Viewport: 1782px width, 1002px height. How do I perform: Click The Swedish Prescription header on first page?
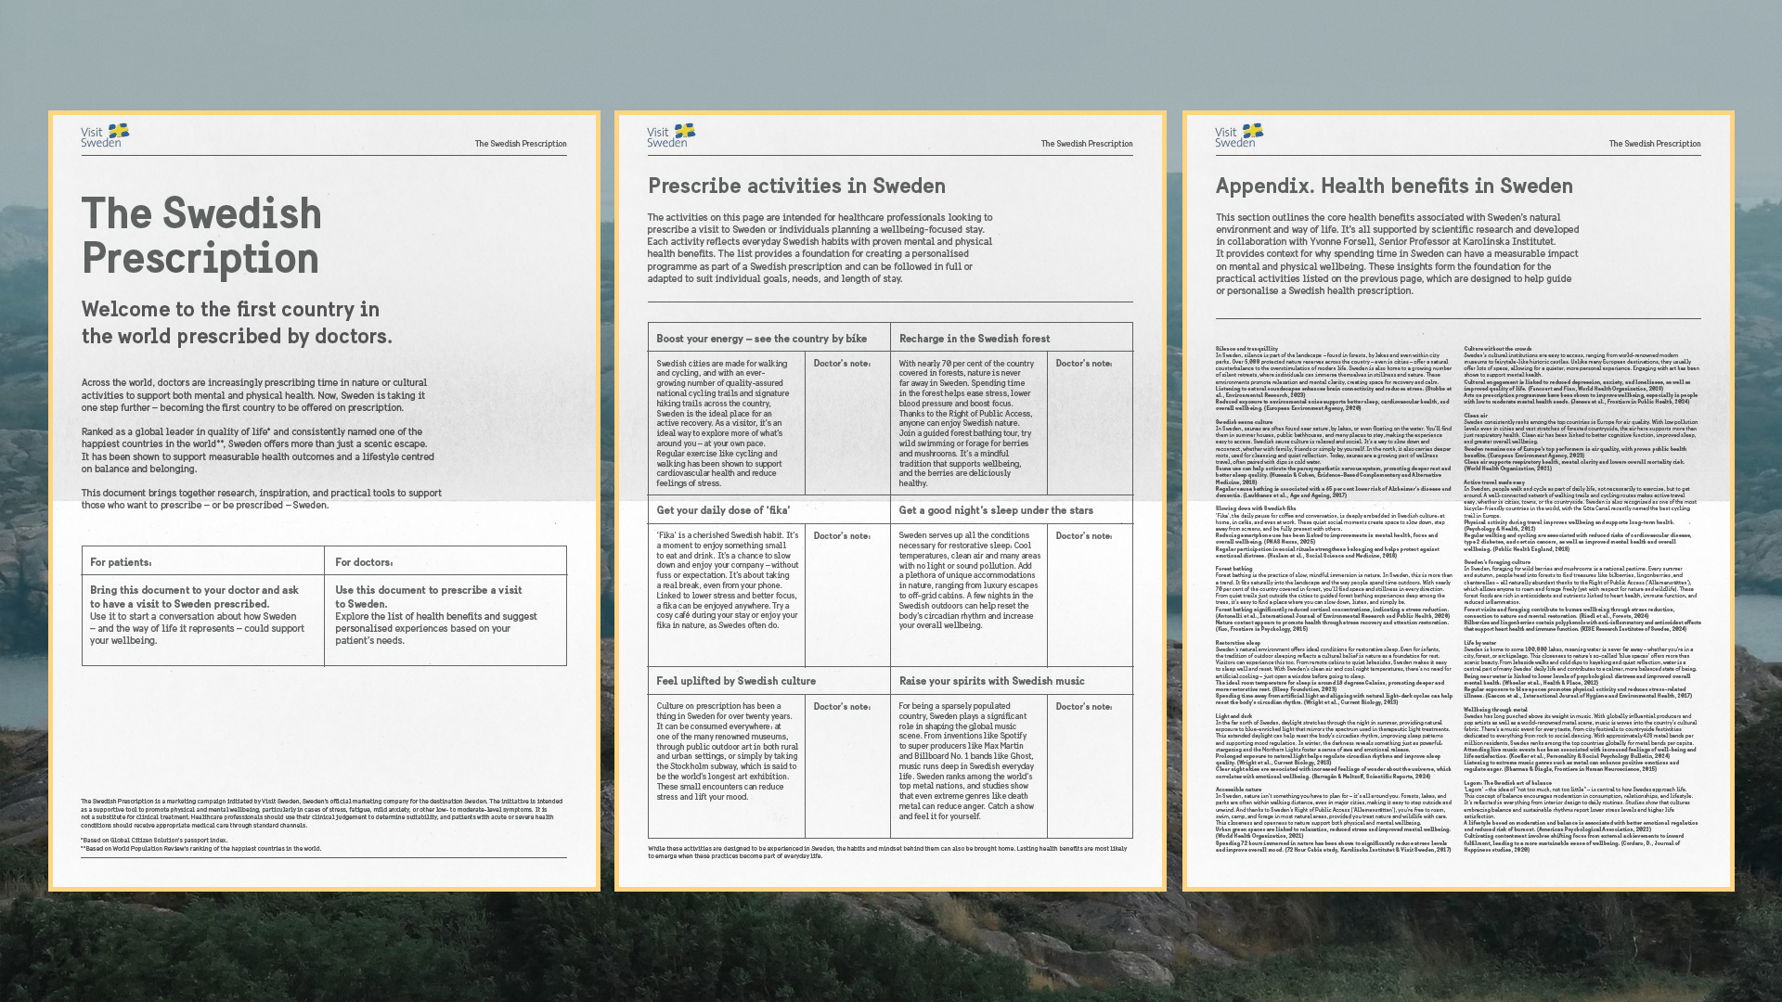coord(520,144)
